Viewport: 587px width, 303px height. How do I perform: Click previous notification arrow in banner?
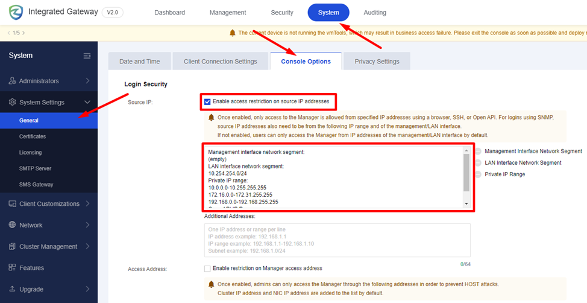[x=8, y=33]
